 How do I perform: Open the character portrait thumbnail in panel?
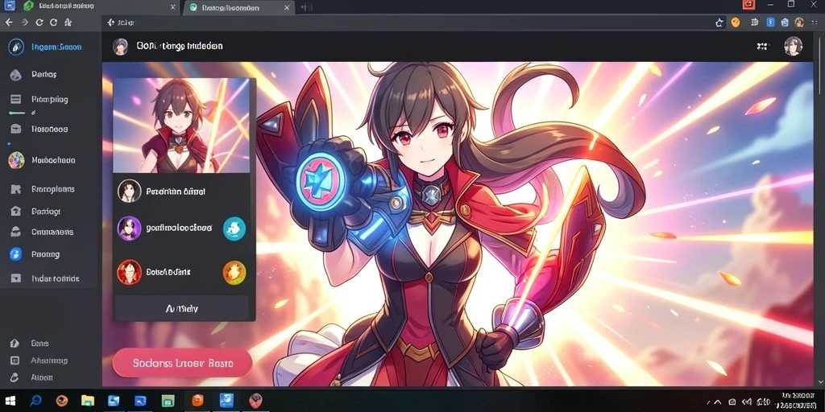(181, 126)
